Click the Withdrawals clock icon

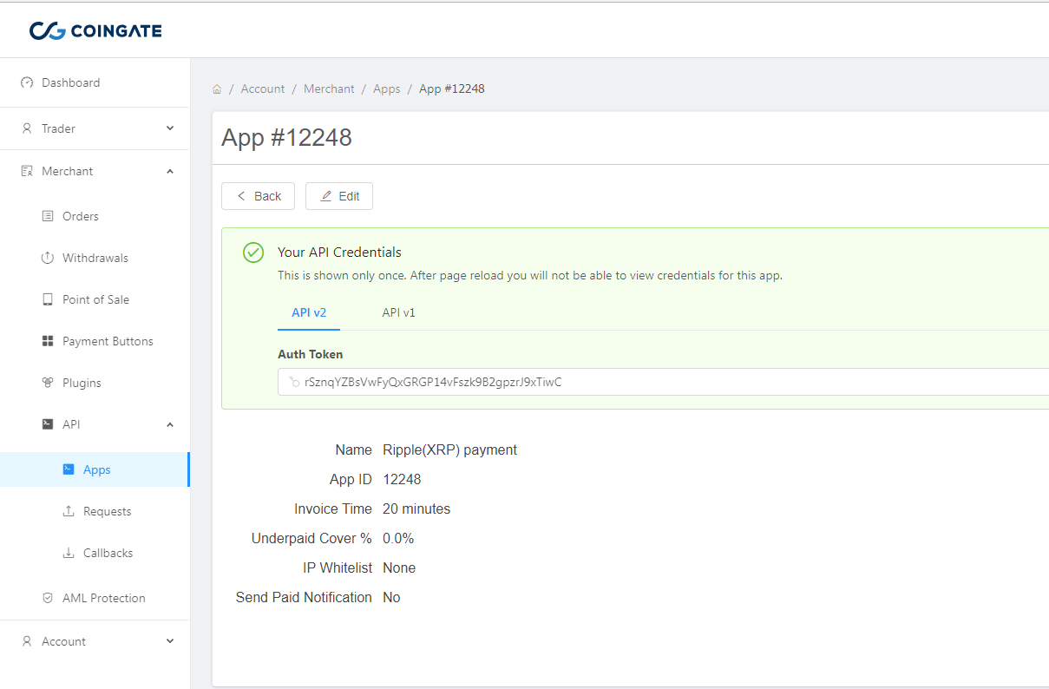(x=48, y=258)
